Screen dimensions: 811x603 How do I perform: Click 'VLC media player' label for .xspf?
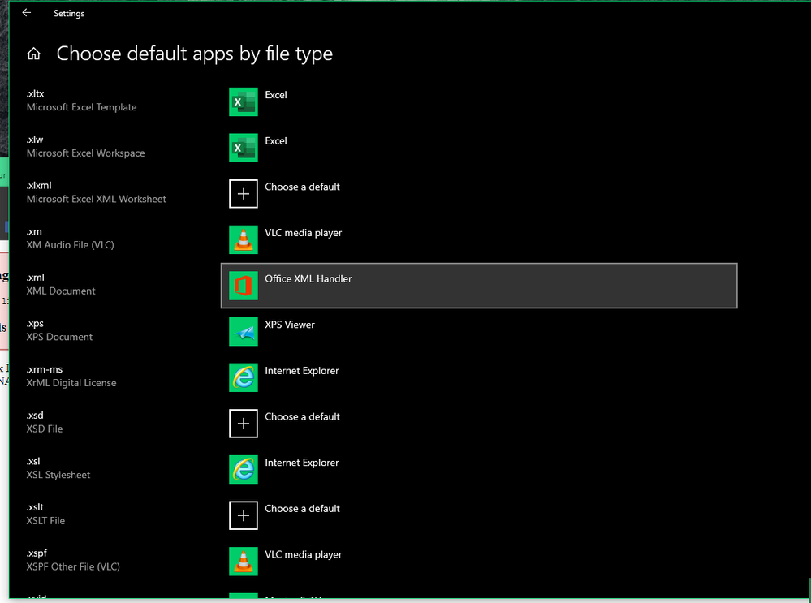[x=303, y=555]
